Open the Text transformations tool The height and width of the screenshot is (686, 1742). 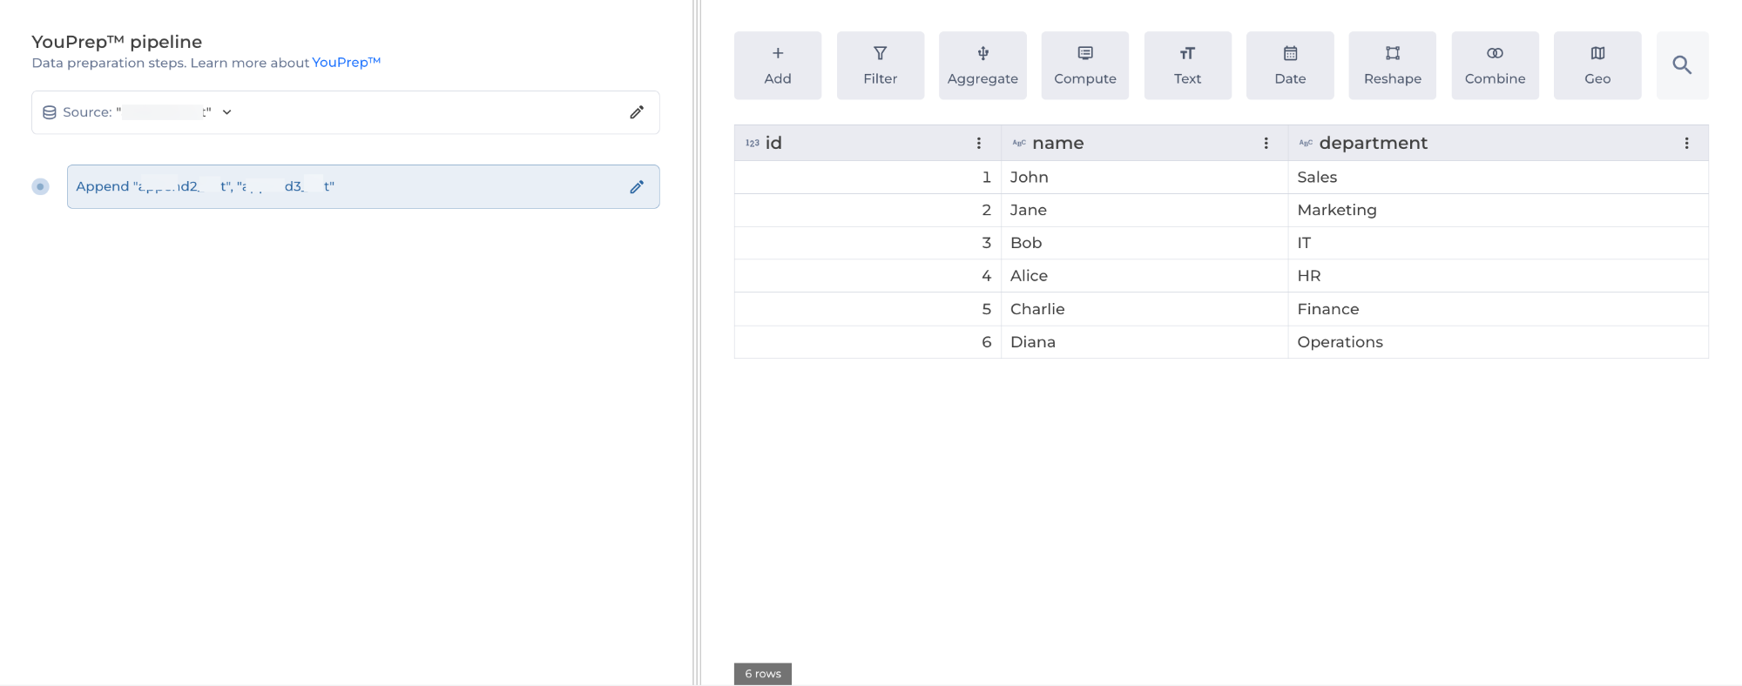click(x=1187, y=65)
